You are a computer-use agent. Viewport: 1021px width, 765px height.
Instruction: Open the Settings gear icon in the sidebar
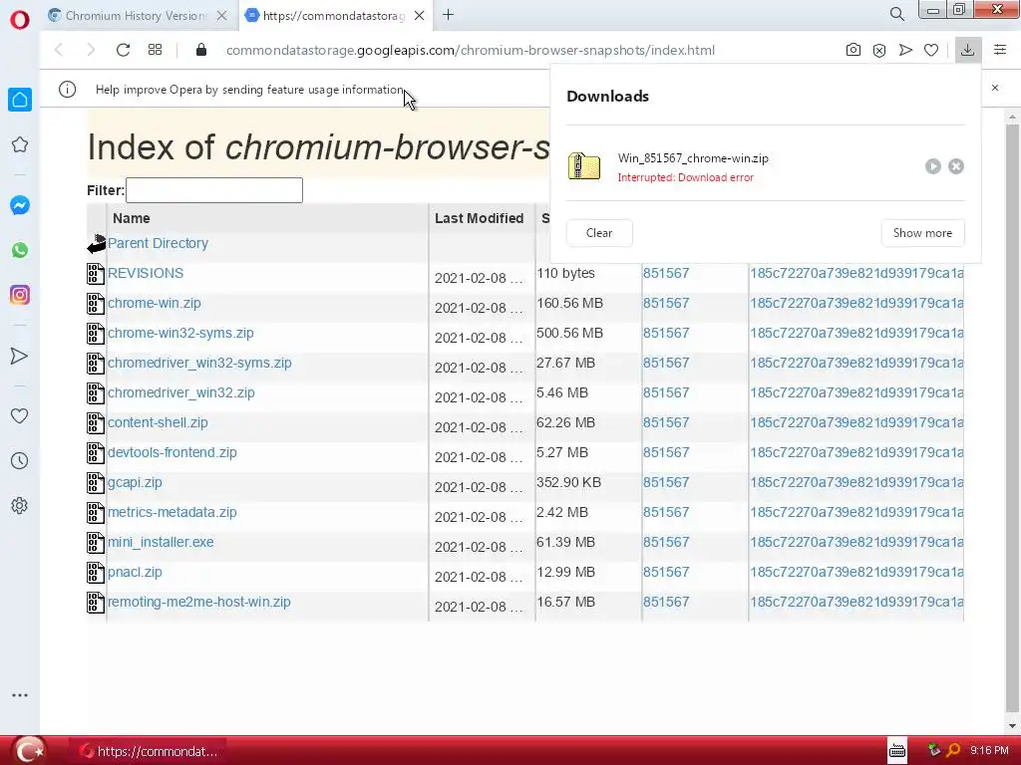coord(20,505)
